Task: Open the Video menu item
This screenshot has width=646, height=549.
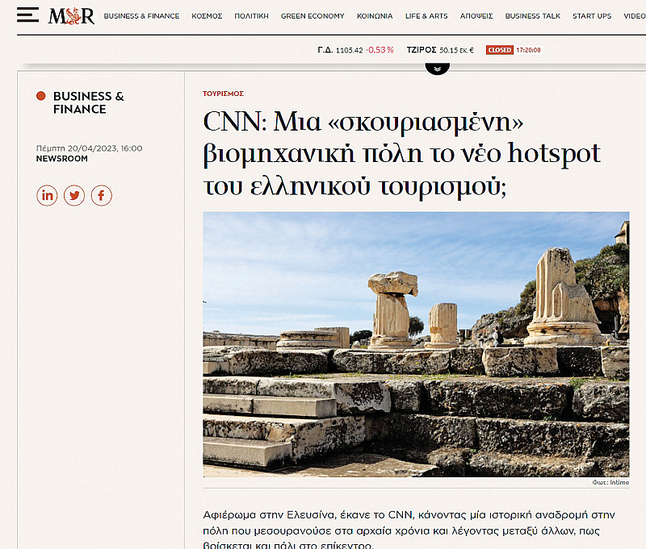Action: click(635, 16)
